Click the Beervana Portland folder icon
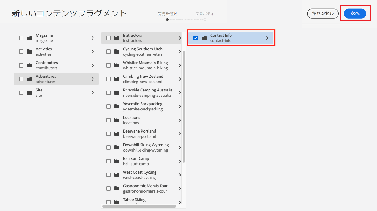This screenshot has height=211, width=377. 117,134
